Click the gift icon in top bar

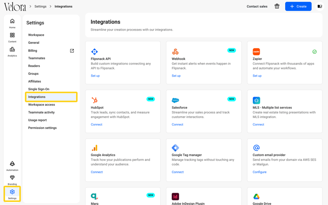pos(277,6)
